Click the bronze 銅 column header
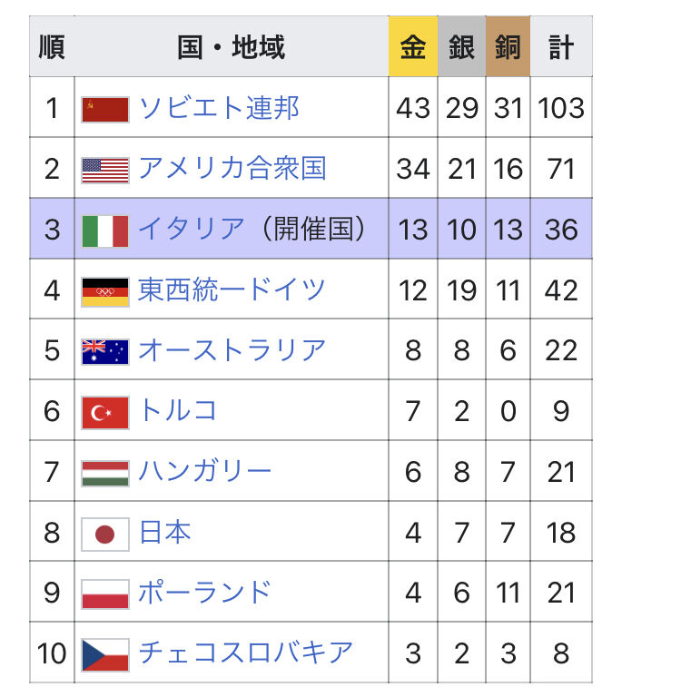Viewport: 681px width, 687px height. point(508,47)
